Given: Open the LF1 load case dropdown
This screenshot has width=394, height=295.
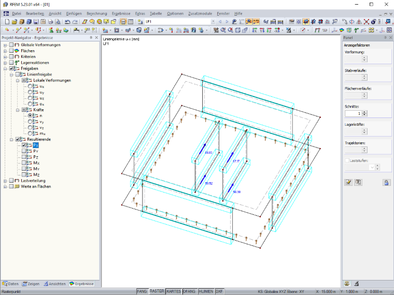Looking at the screenshot, I should tap(213, 22).
